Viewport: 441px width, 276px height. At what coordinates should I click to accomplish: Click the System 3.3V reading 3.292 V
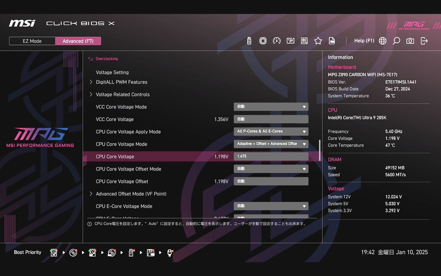(392, 211)
